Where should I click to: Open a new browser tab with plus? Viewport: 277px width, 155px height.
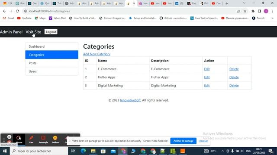(x=227, y=3)
